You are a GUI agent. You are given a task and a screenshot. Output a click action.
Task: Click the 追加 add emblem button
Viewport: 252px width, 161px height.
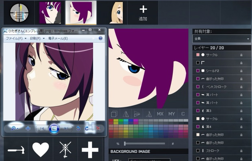(143, 13)
